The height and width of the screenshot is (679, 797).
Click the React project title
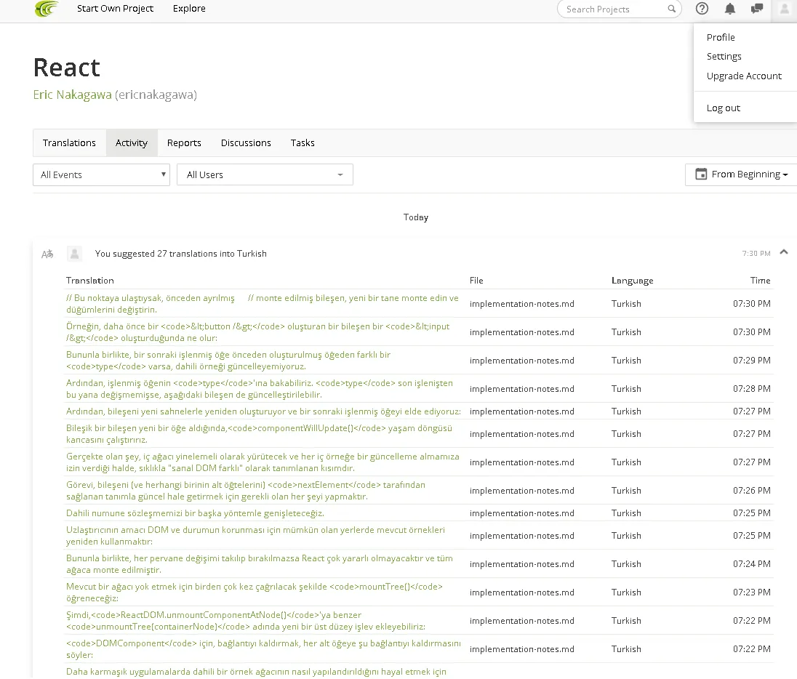67,68
